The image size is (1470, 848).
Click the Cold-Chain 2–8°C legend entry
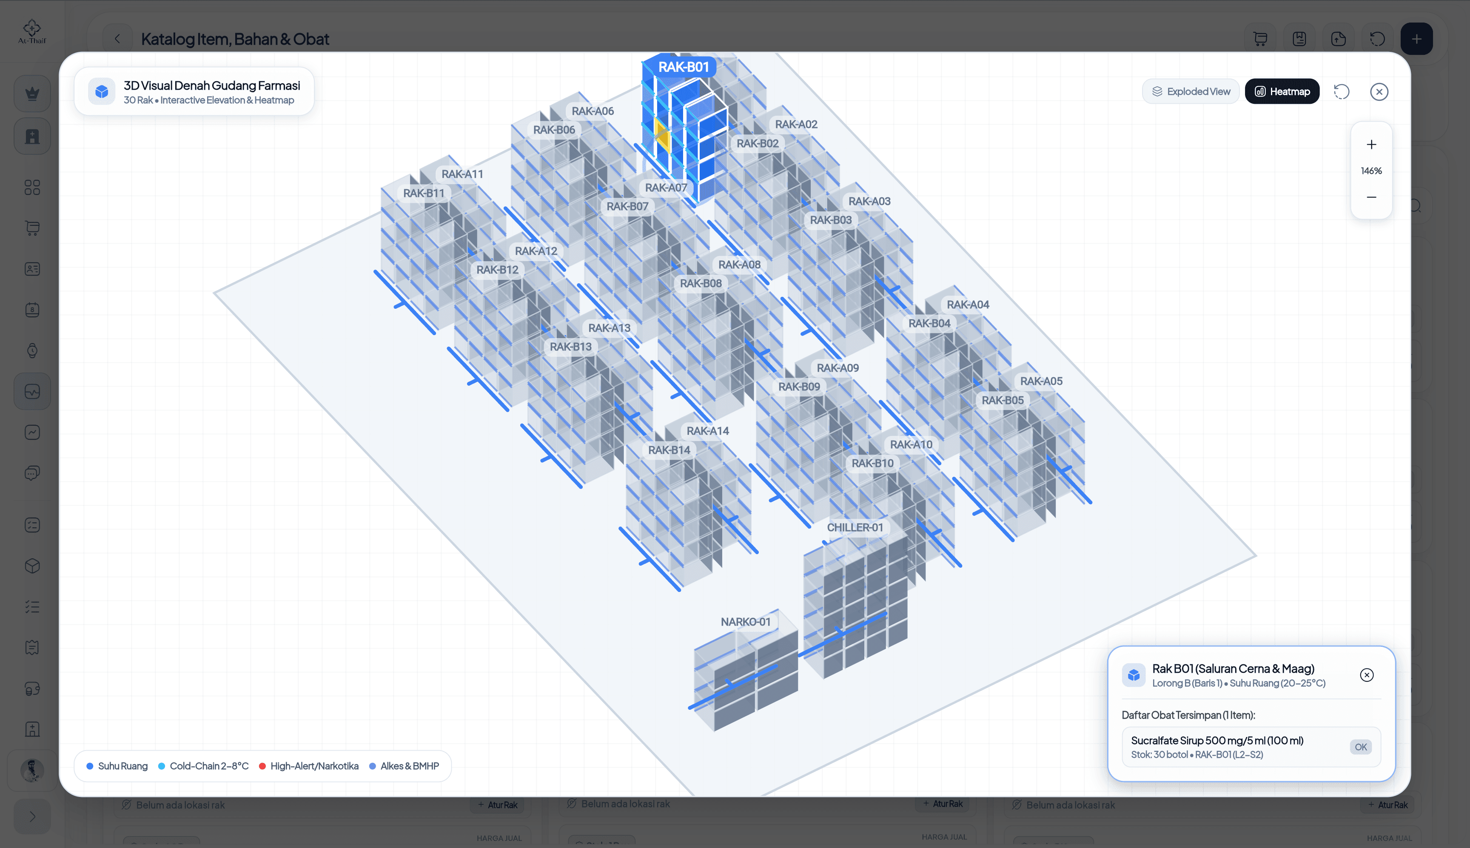tap(203, 766)
